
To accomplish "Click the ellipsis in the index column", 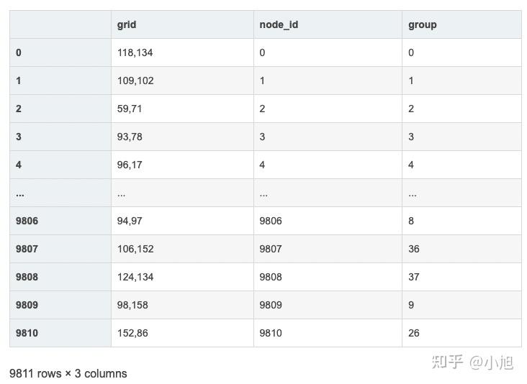I will click(x=20, y=193).
